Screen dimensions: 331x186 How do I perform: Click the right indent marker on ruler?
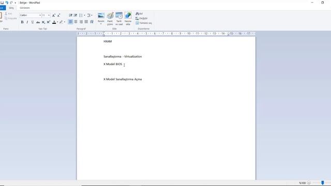tap(228, 35)
